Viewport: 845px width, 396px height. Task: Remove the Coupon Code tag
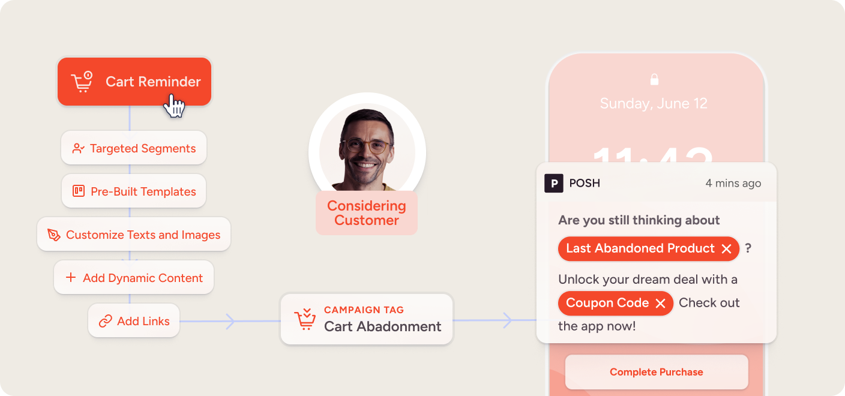661,304
